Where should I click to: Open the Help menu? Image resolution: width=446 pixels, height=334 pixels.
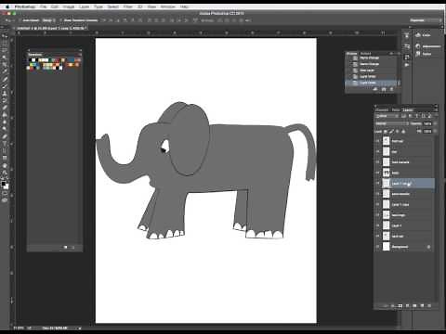tap(184, 6)
